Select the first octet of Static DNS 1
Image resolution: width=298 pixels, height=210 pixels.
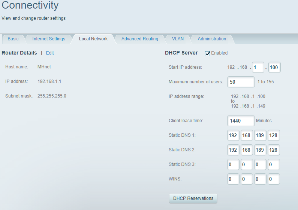[233, 135]
